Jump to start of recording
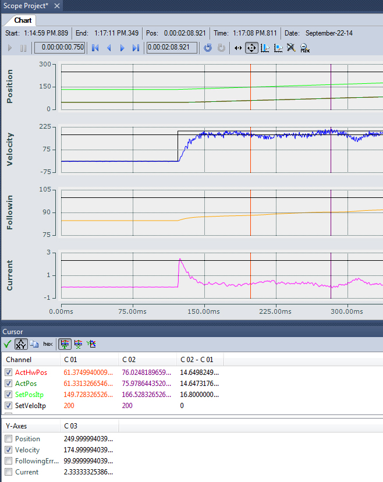The image size is (383, 482). pos(95,48)
